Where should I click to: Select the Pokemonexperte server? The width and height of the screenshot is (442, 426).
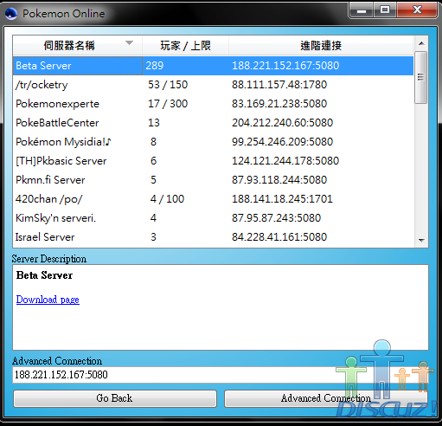(213, 104)
